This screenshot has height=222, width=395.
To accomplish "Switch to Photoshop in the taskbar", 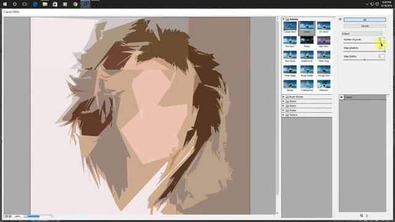I will 85,4.
